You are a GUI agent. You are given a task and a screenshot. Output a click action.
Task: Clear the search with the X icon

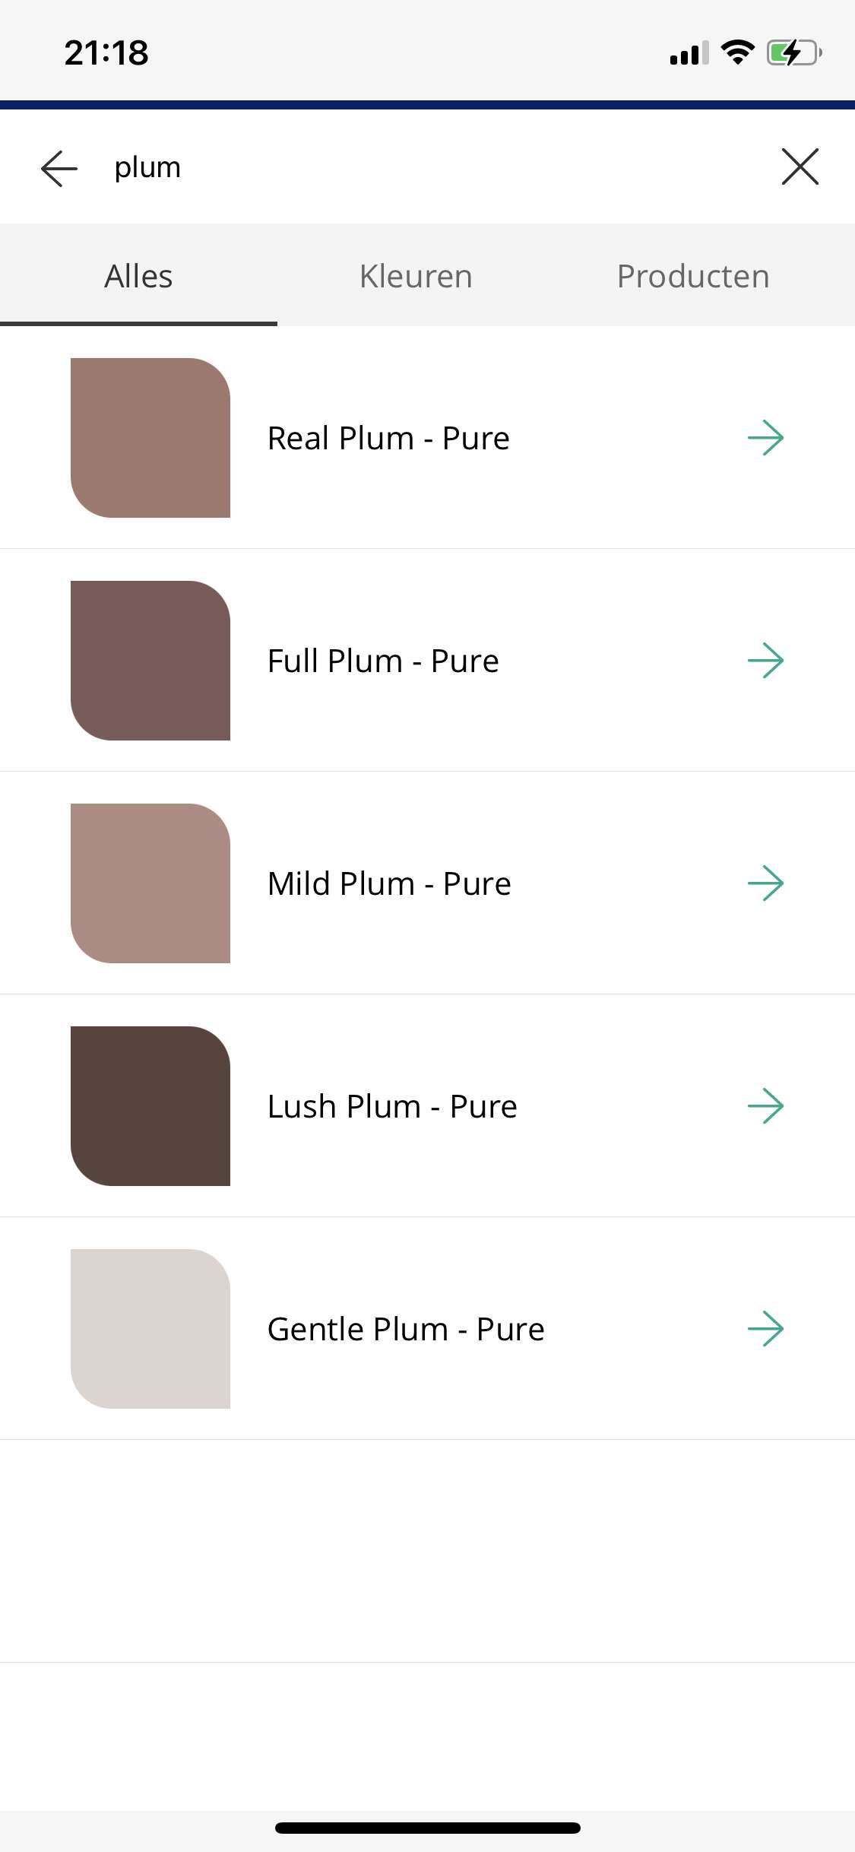[x=800, y=166]
